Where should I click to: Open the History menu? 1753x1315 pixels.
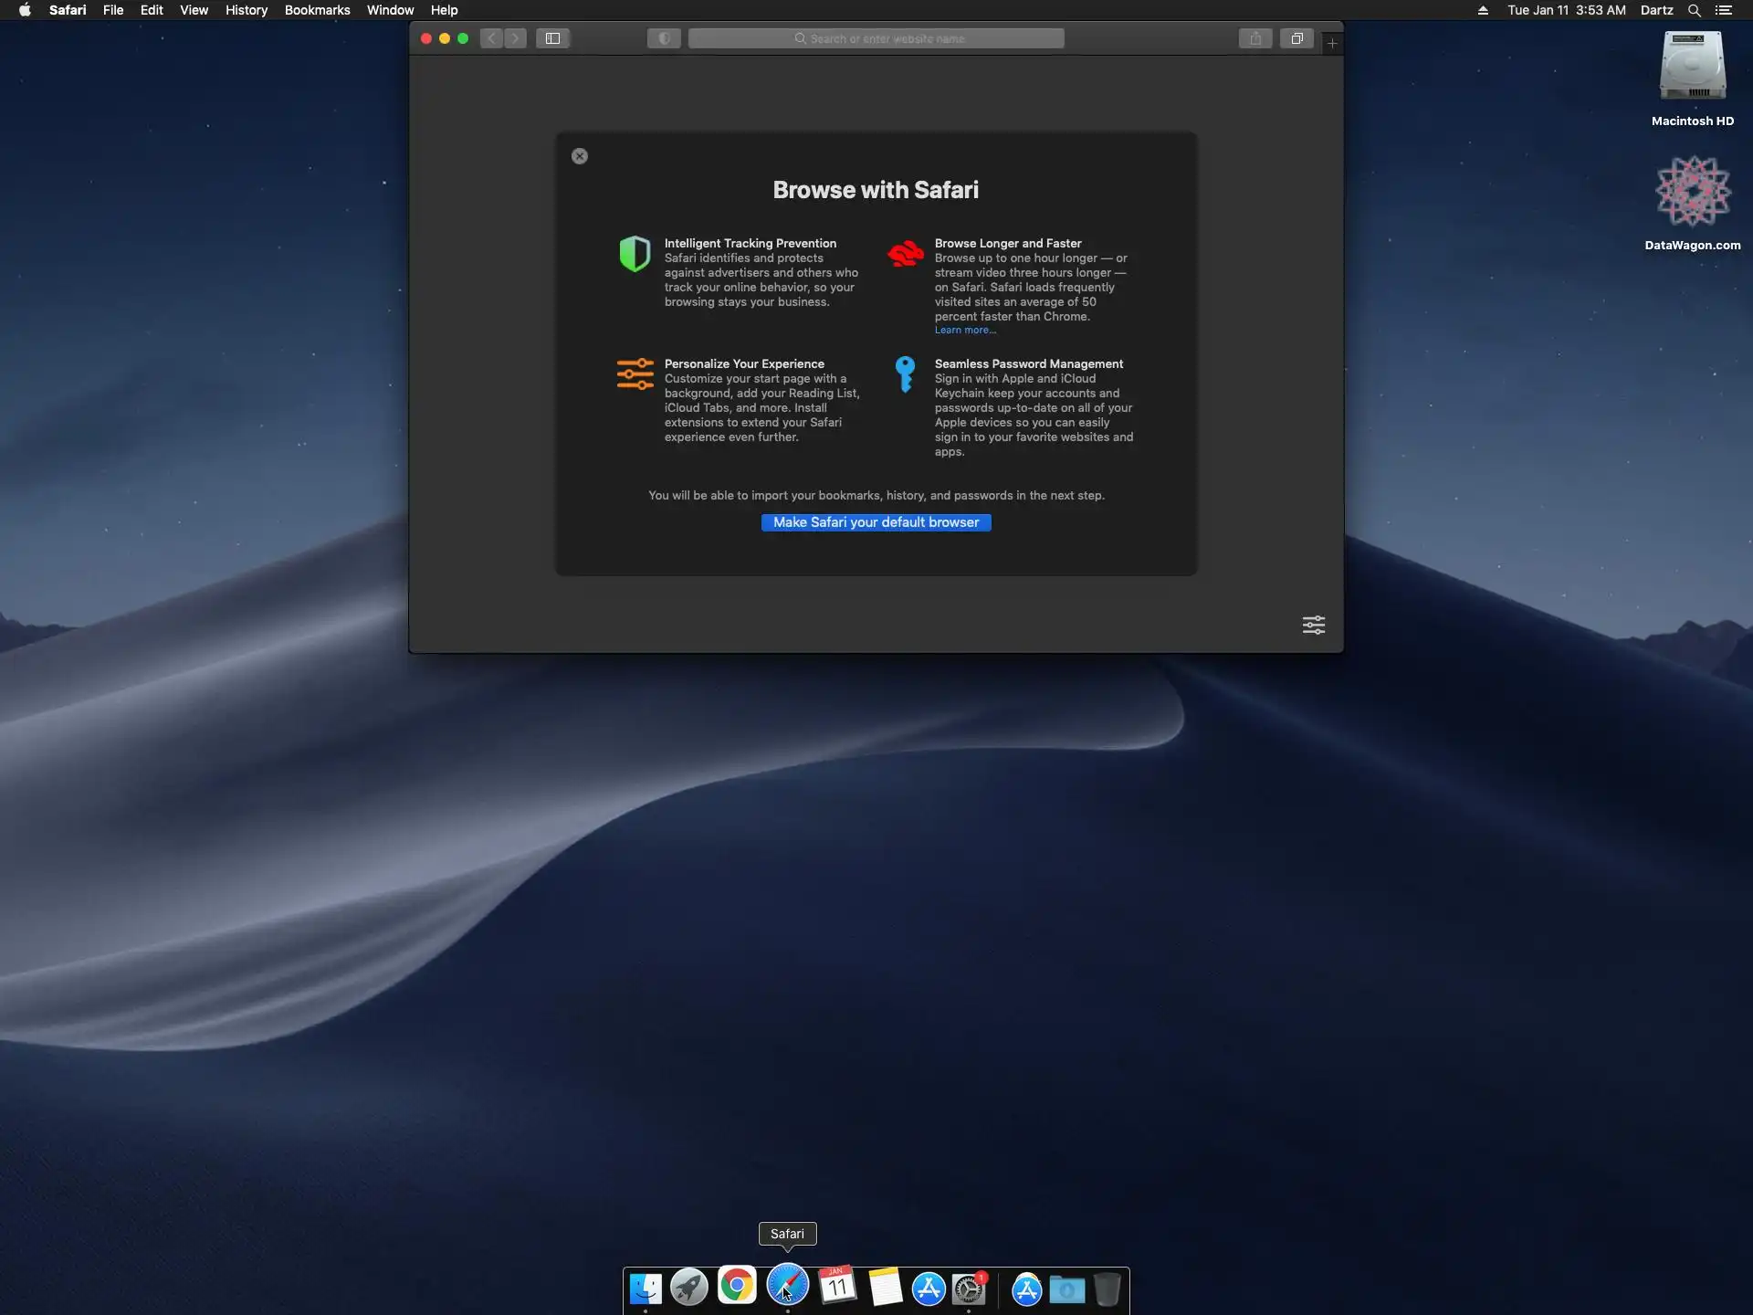(246, 10)
